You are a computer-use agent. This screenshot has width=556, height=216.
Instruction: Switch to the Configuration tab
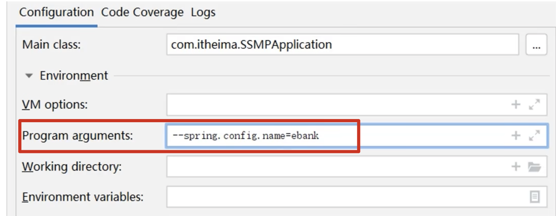point(56,12)
